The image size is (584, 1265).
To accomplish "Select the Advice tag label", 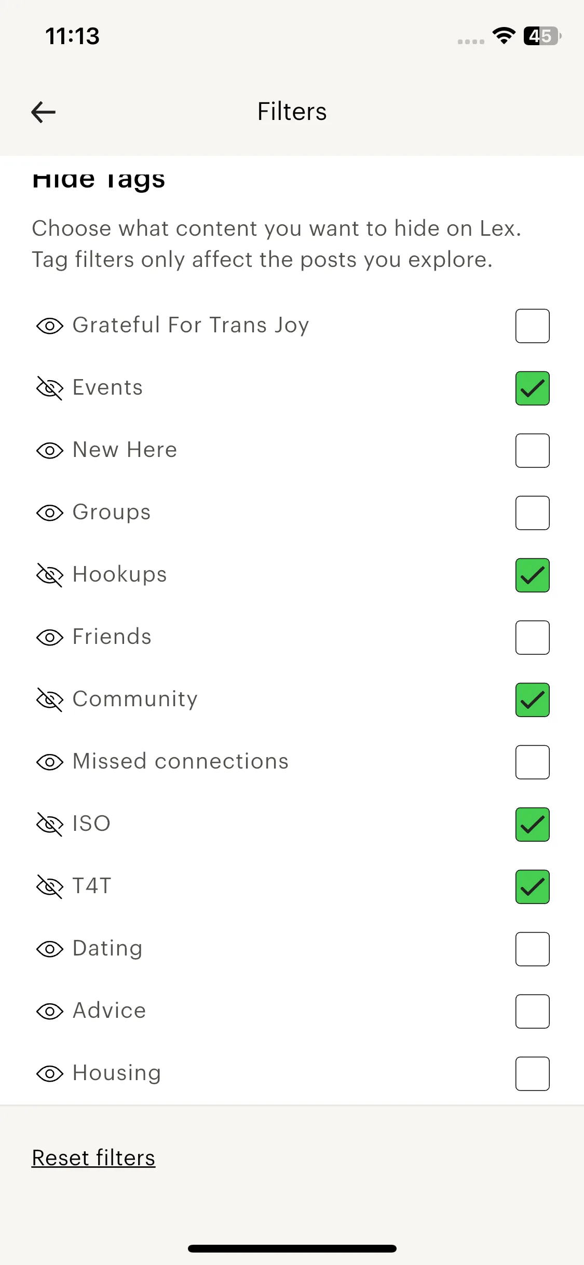I will [x=110, y=1011].
